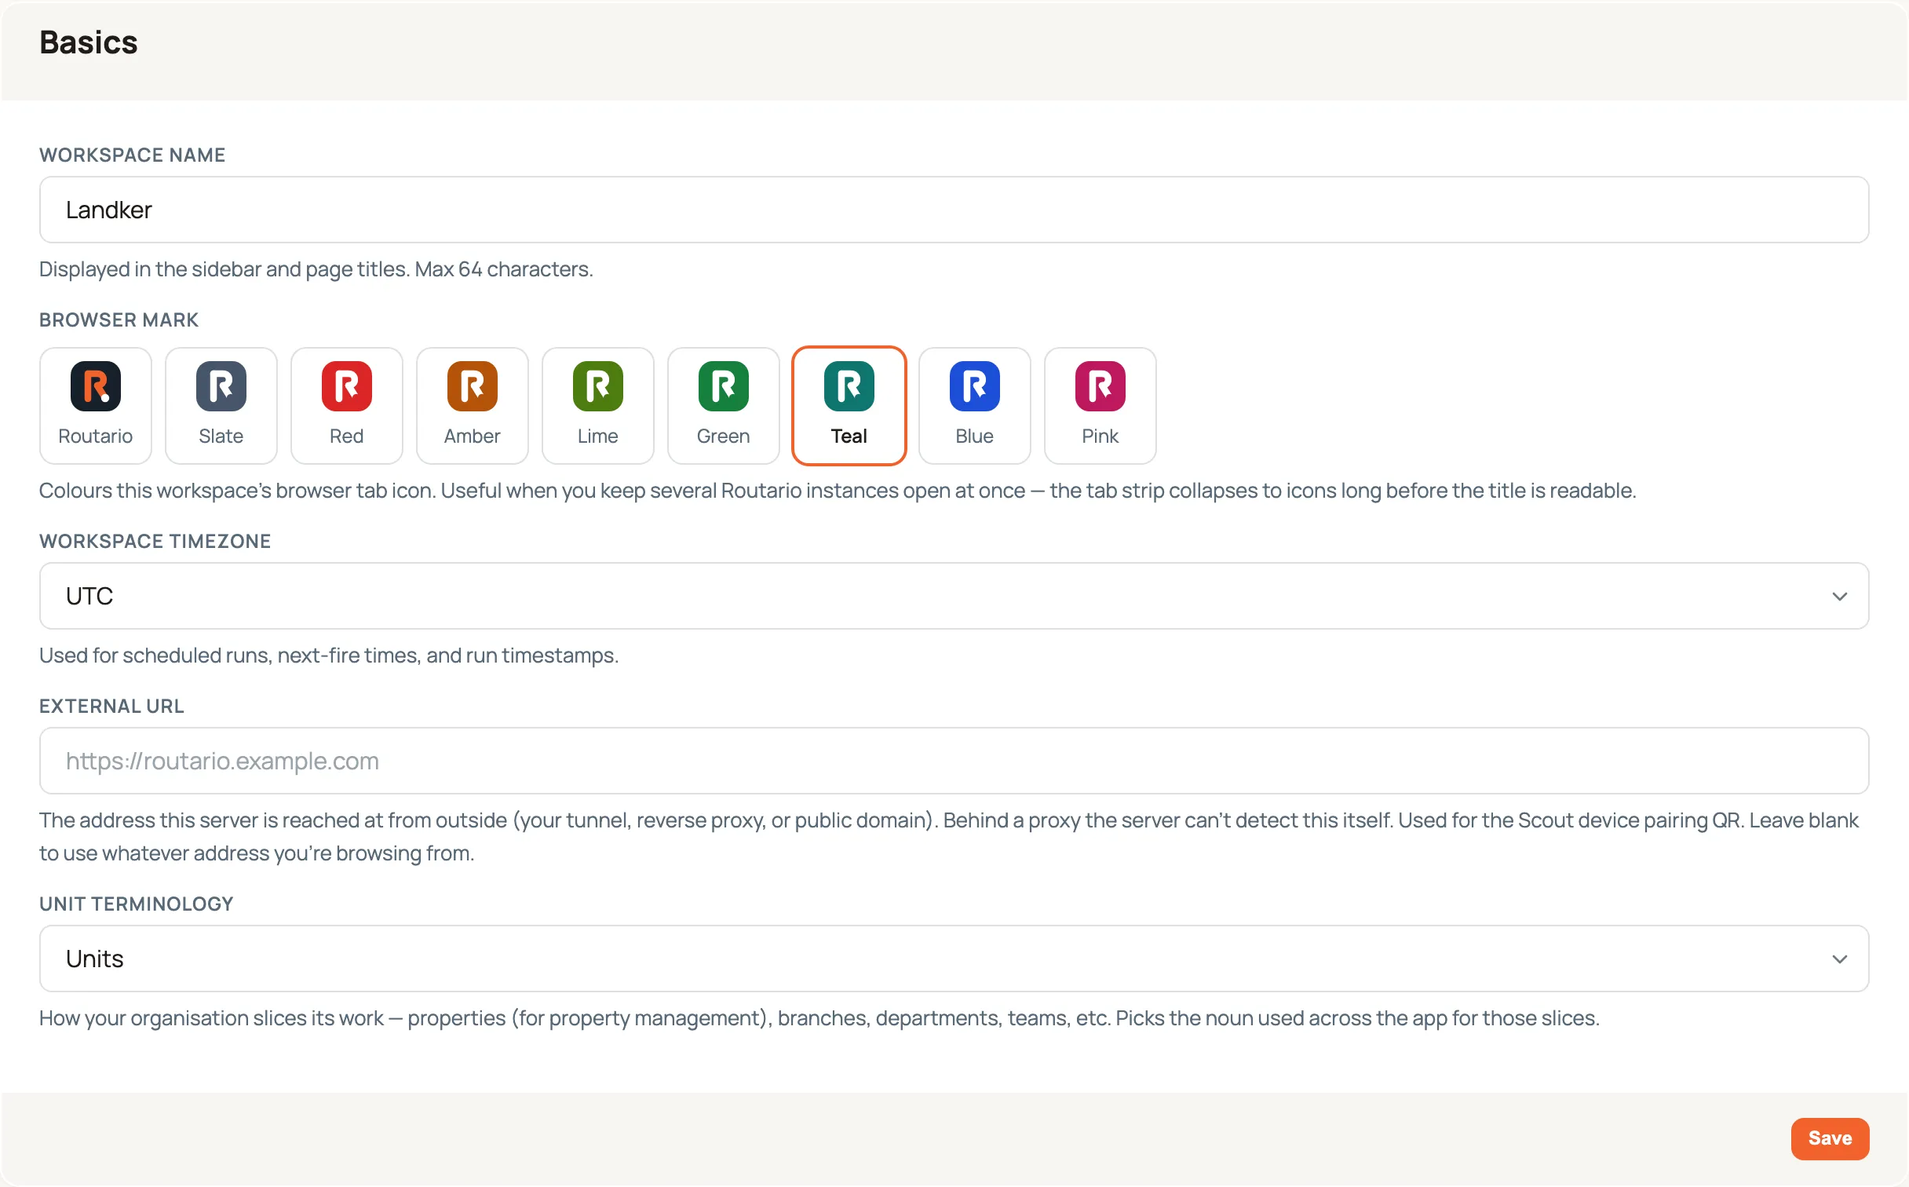The image size is (1909, 1187).
Task: Expand the Unit Terminology dropdown showing Units
Action: click(x=954, y=959)
